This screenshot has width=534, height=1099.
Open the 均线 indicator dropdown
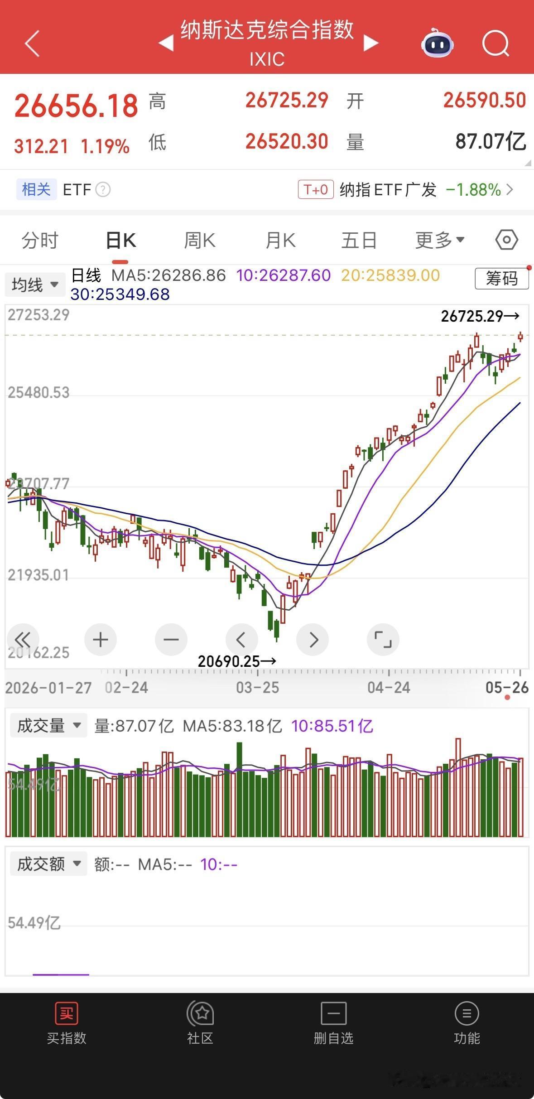coord(35,285)
